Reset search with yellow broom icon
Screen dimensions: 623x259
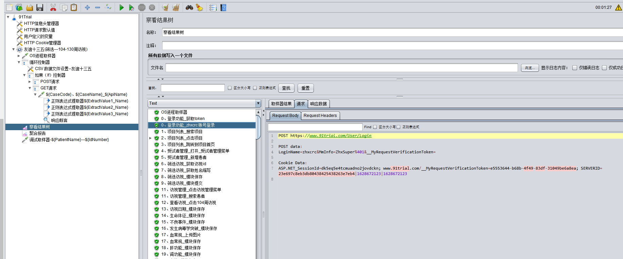tap(200, 7)
